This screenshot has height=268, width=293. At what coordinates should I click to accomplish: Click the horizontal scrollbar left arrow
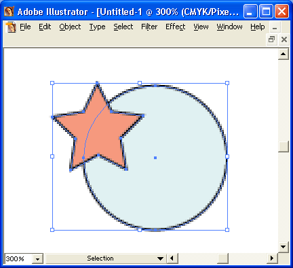tap(172, 258)
